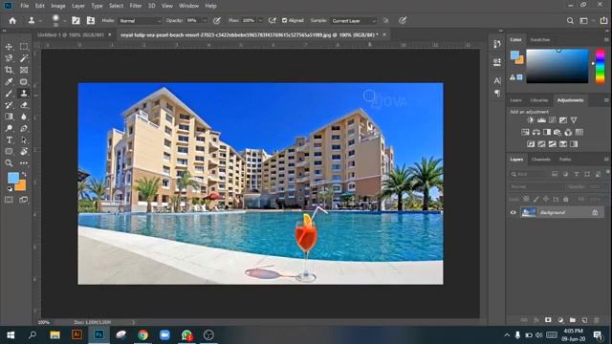Select the Horizontal Type tool
This screenshot has height=344, width=612.
pos(9,140)
